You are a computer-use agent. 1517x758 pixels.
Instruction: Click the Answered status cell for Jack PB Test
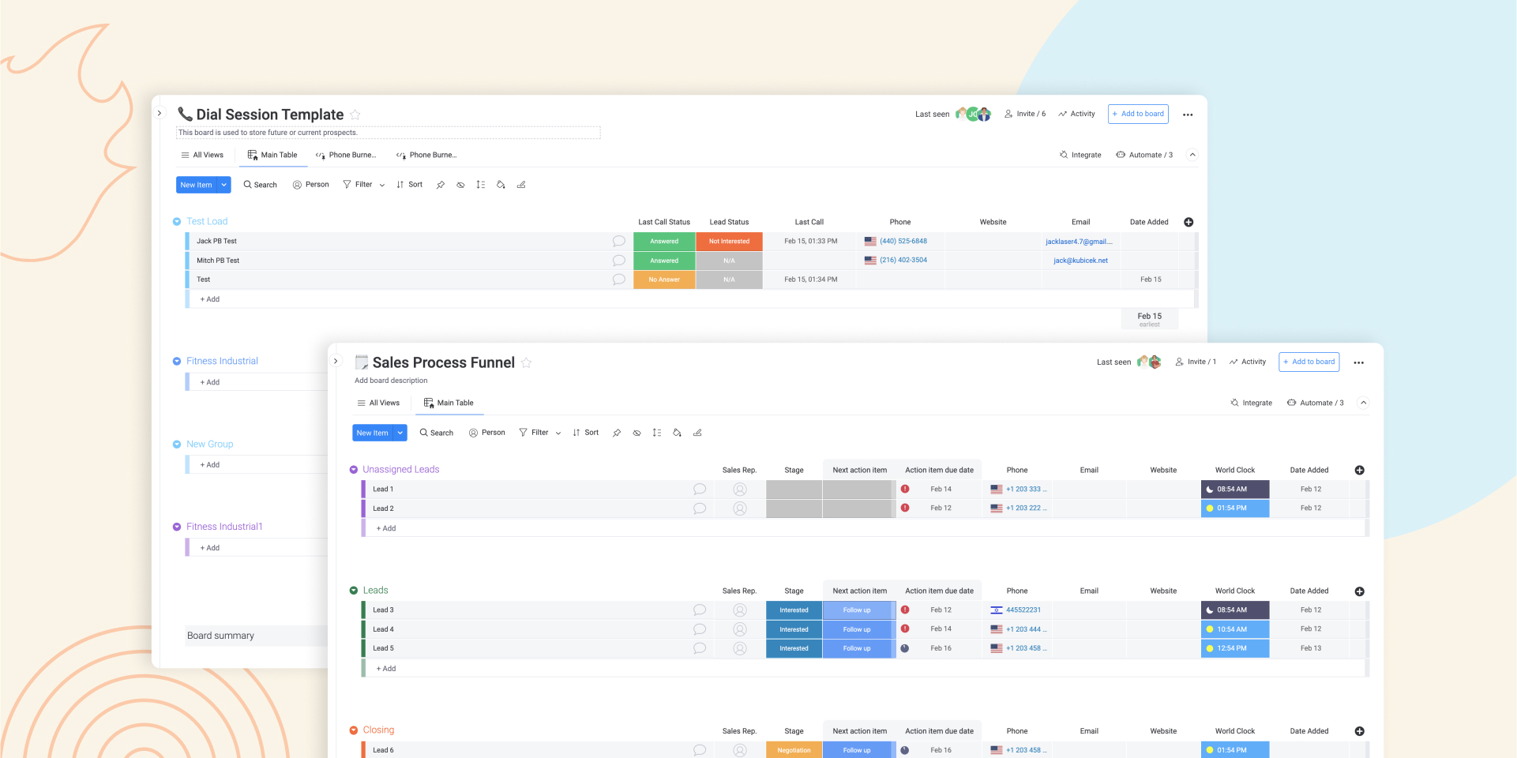pos(664,242)
